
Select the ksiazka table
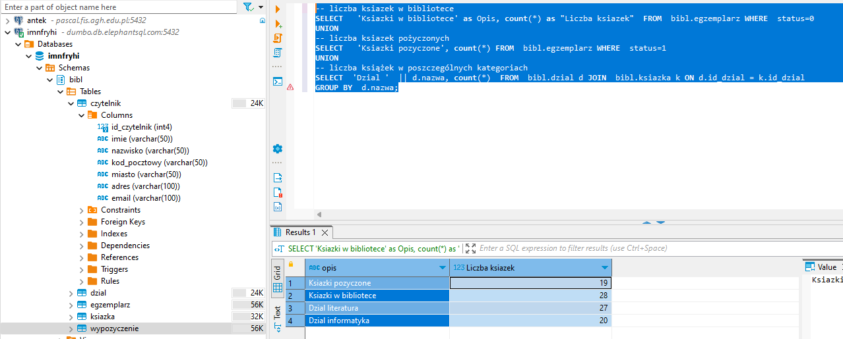pyautogui.click(x=102, y=317)
